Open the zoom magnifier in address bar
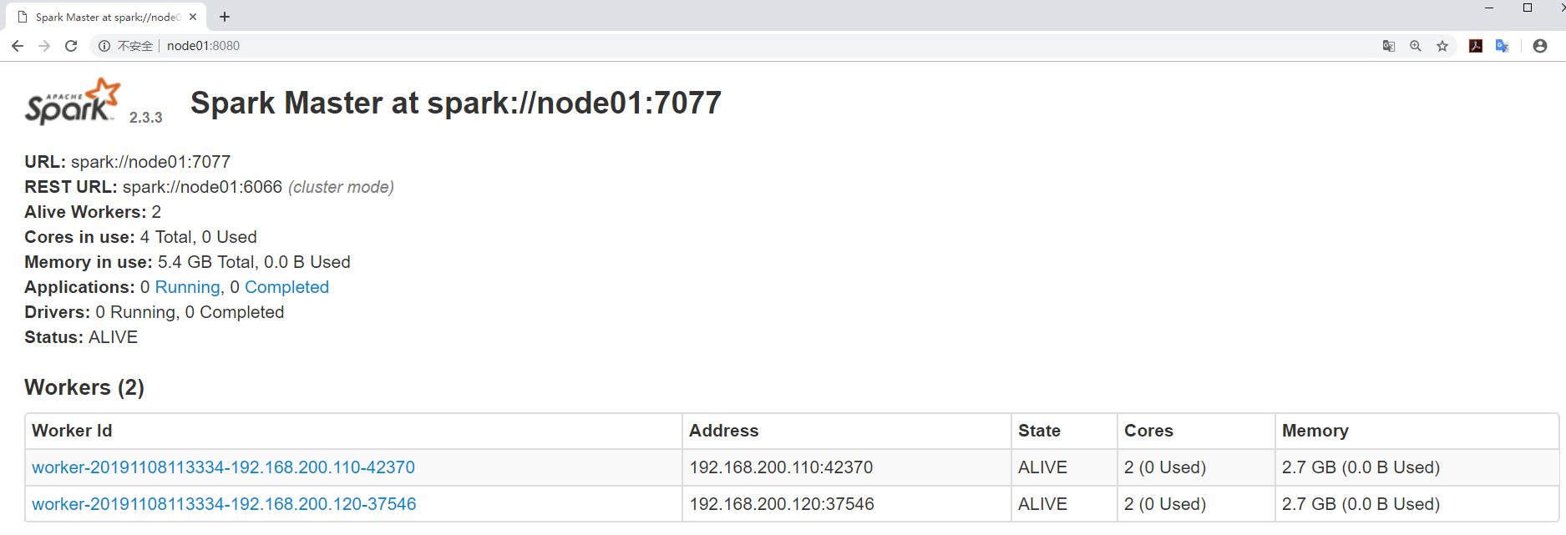 tap(1416, 46)
